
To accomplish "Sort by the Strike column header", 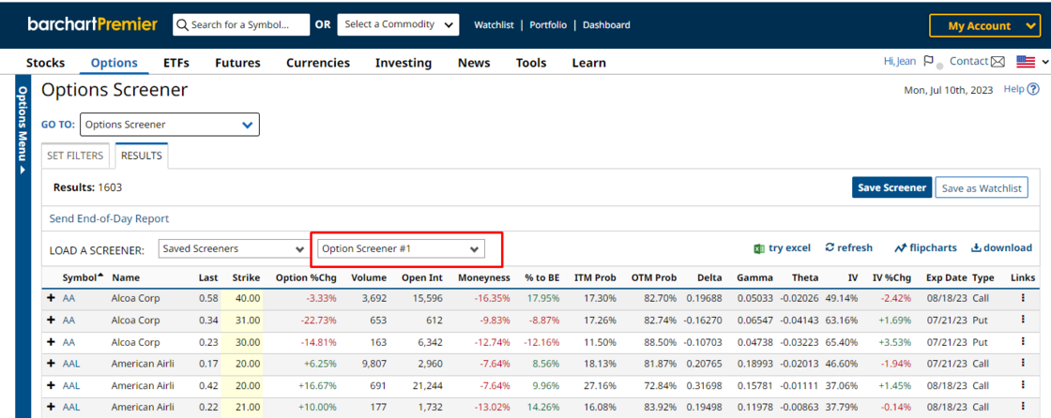I will 246,277.
